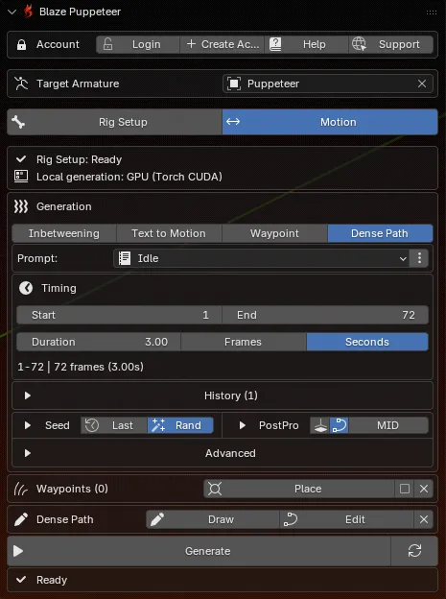
Task: Click the End frame field
Action: pyautogui.click(x=325, y=315)
